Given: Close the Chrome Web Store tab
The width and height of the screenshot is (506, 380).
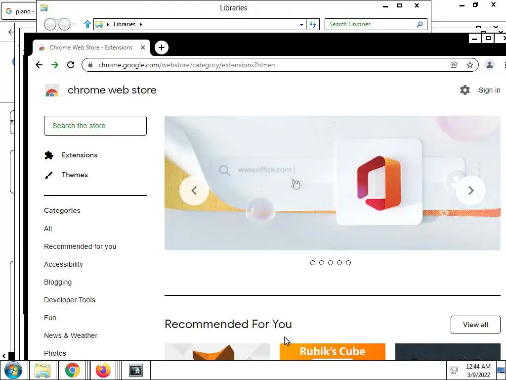Looking at the screenshot, I should (x=143, y=47).
